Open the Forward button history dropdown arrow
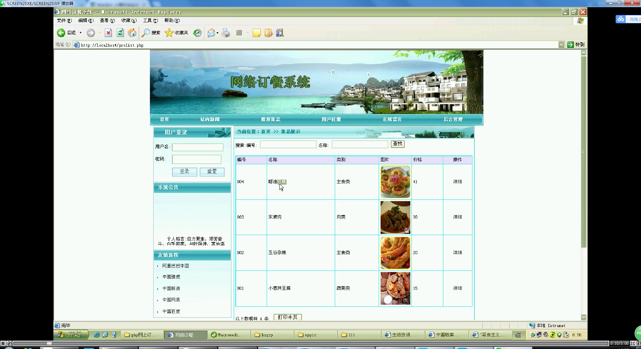Image resolution: width=641 pixels, height=349 pixels. [x=99, y=33]
